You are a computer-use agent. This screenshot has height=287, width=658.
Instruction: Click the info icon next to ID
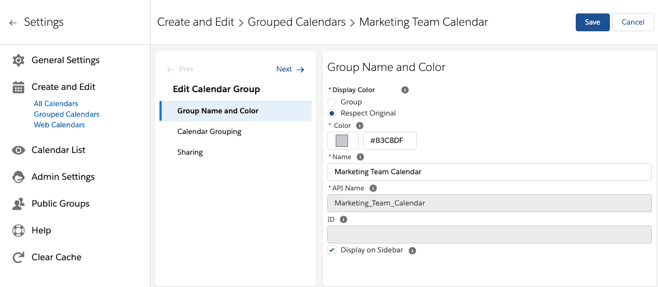344,219
